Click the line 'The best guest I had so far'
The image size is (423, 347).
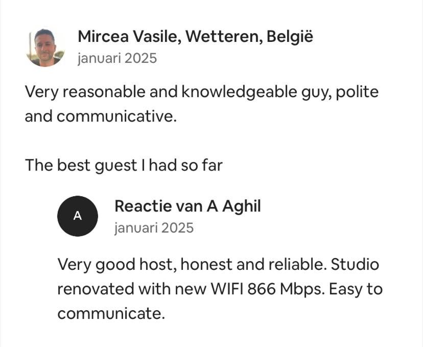124,165
